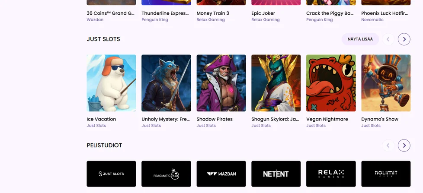423x193 pixels.
Task: Open the Money Train 3 title link
Action: pos(212,13)
